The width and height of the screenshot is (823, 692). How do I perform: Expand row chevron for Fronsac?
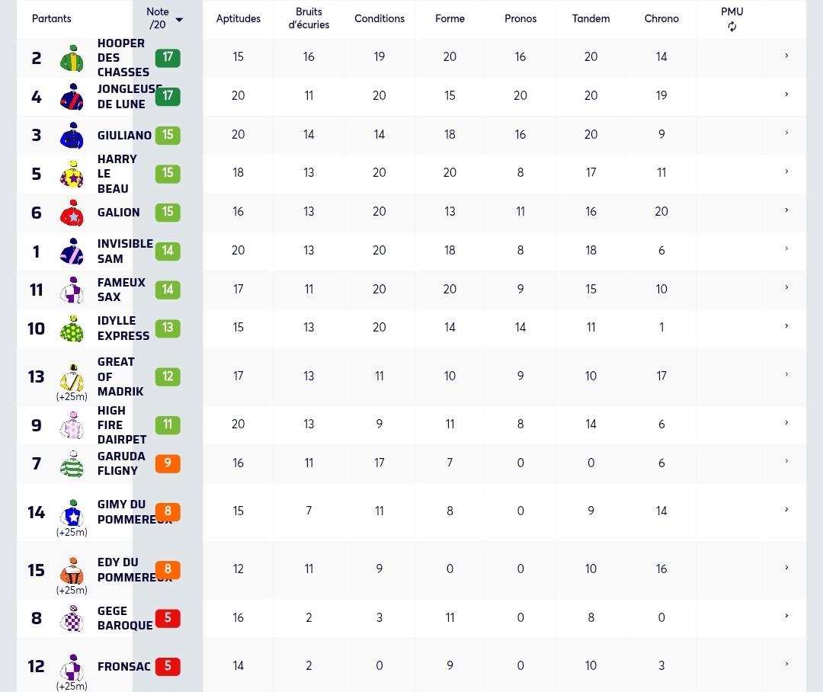tap(786, 664)
